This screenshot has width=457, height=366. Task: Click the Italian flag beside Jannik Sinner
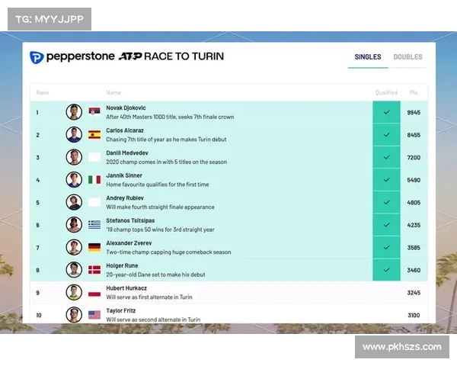94,180
